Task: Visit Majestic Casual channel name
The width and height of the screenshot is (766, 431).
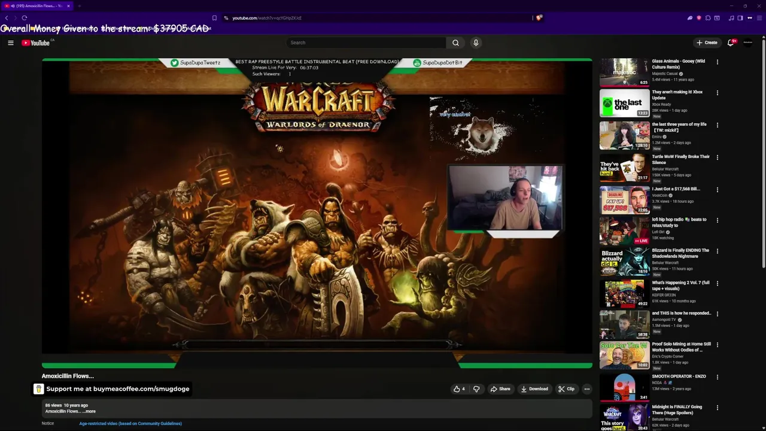Action: 665,74
